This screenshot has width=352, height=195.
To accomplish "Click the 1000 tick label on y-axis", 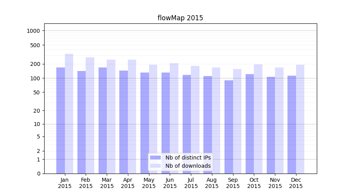I will point(33,31).
